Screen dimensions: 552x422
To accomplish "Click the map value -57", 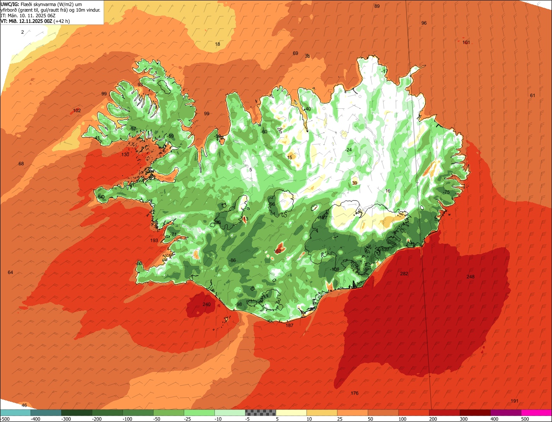I will tap(133, 129).
